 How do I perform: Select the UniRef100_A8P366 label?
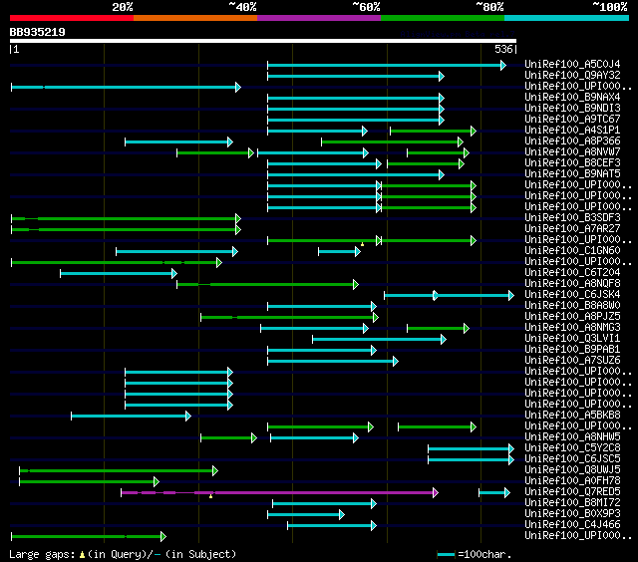[x=572, y=141]
